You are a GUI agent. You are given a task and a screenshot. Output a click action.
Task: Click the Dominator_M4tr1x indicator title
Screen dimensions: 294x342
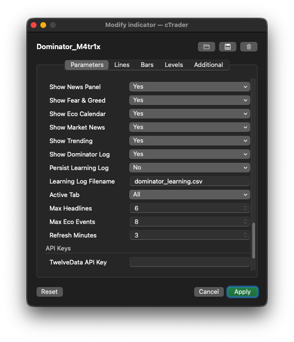click(x=69, y=47)
